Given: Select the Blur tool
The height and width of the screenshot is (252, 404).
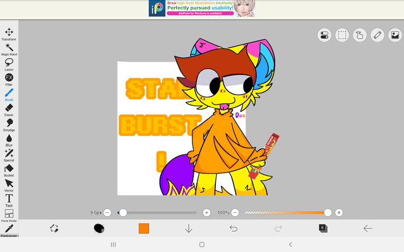Looking at the screenshot, I should [9, 140].
